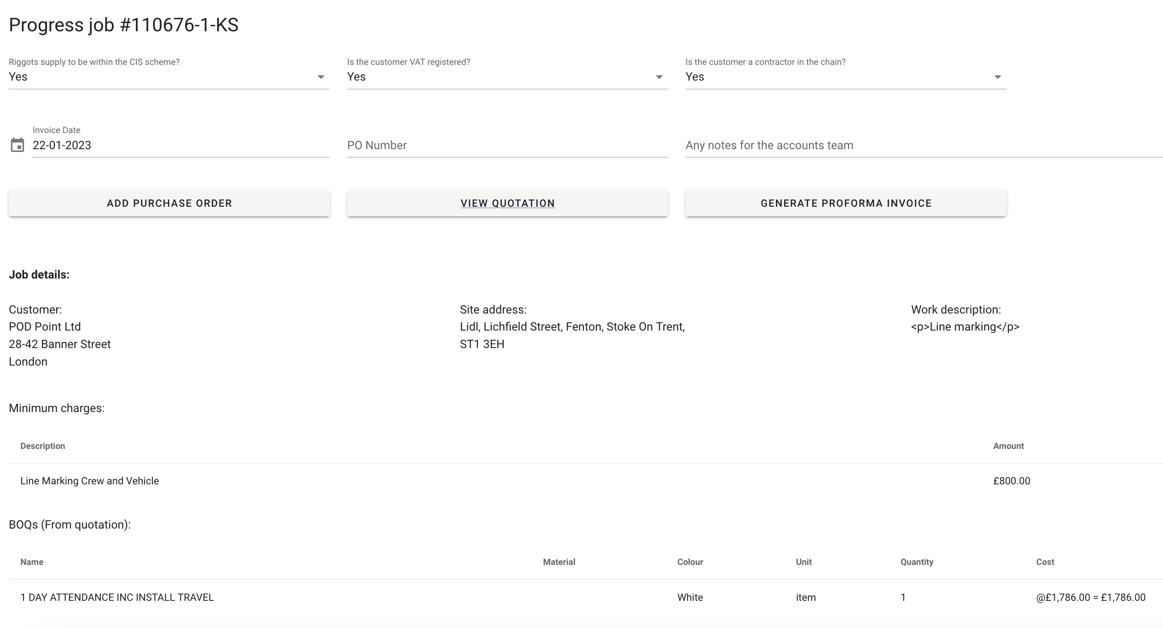The height and width of the screenshot is (628, 1163).
Task: Click the Name column header in BOQs
Action: tap(32, 562)
